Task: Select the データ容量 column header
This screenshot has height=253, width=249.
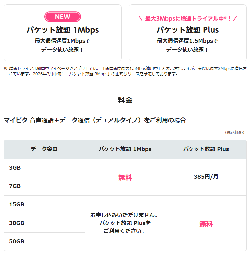Action: [44, 149]
